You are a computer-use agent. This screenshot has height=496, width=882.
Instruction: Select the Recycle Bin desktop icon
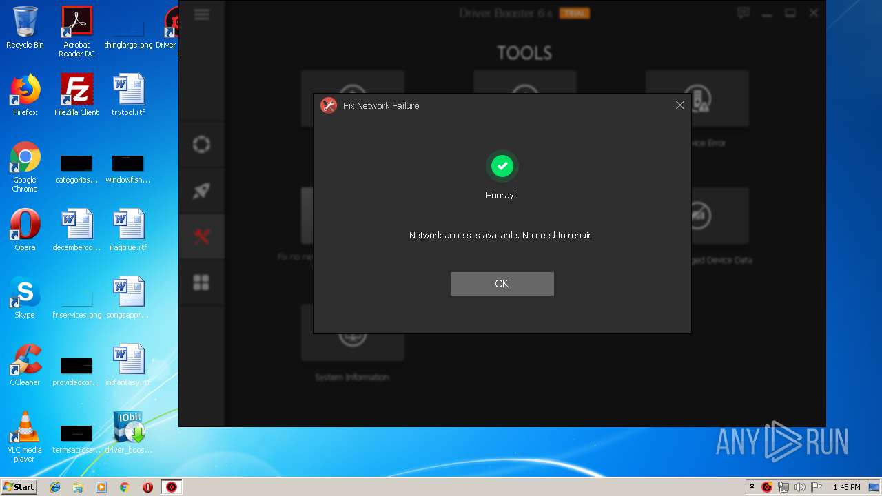pyautogui.click(x=25, y=28)
